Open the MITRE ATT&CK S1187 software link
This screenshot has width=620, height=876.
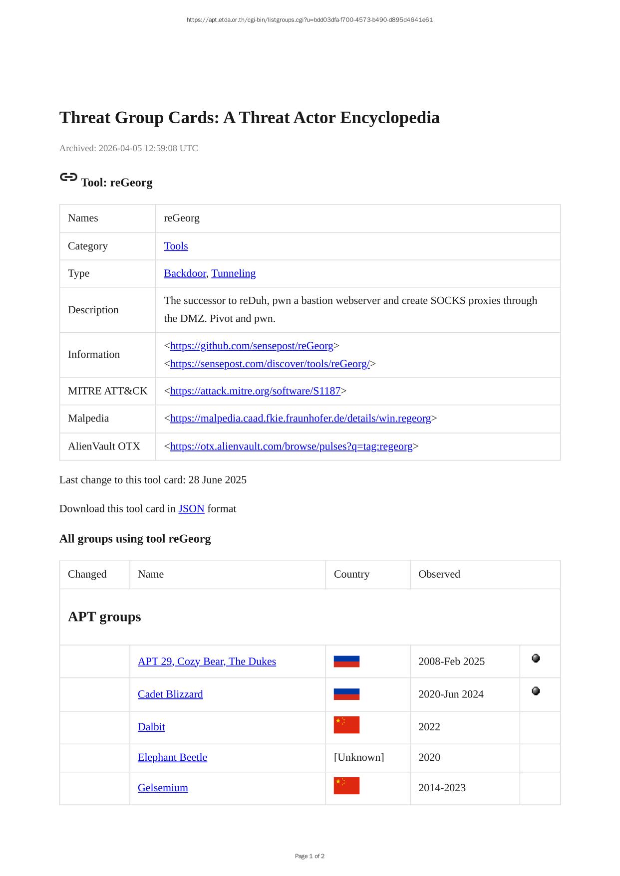pos(255,391)
